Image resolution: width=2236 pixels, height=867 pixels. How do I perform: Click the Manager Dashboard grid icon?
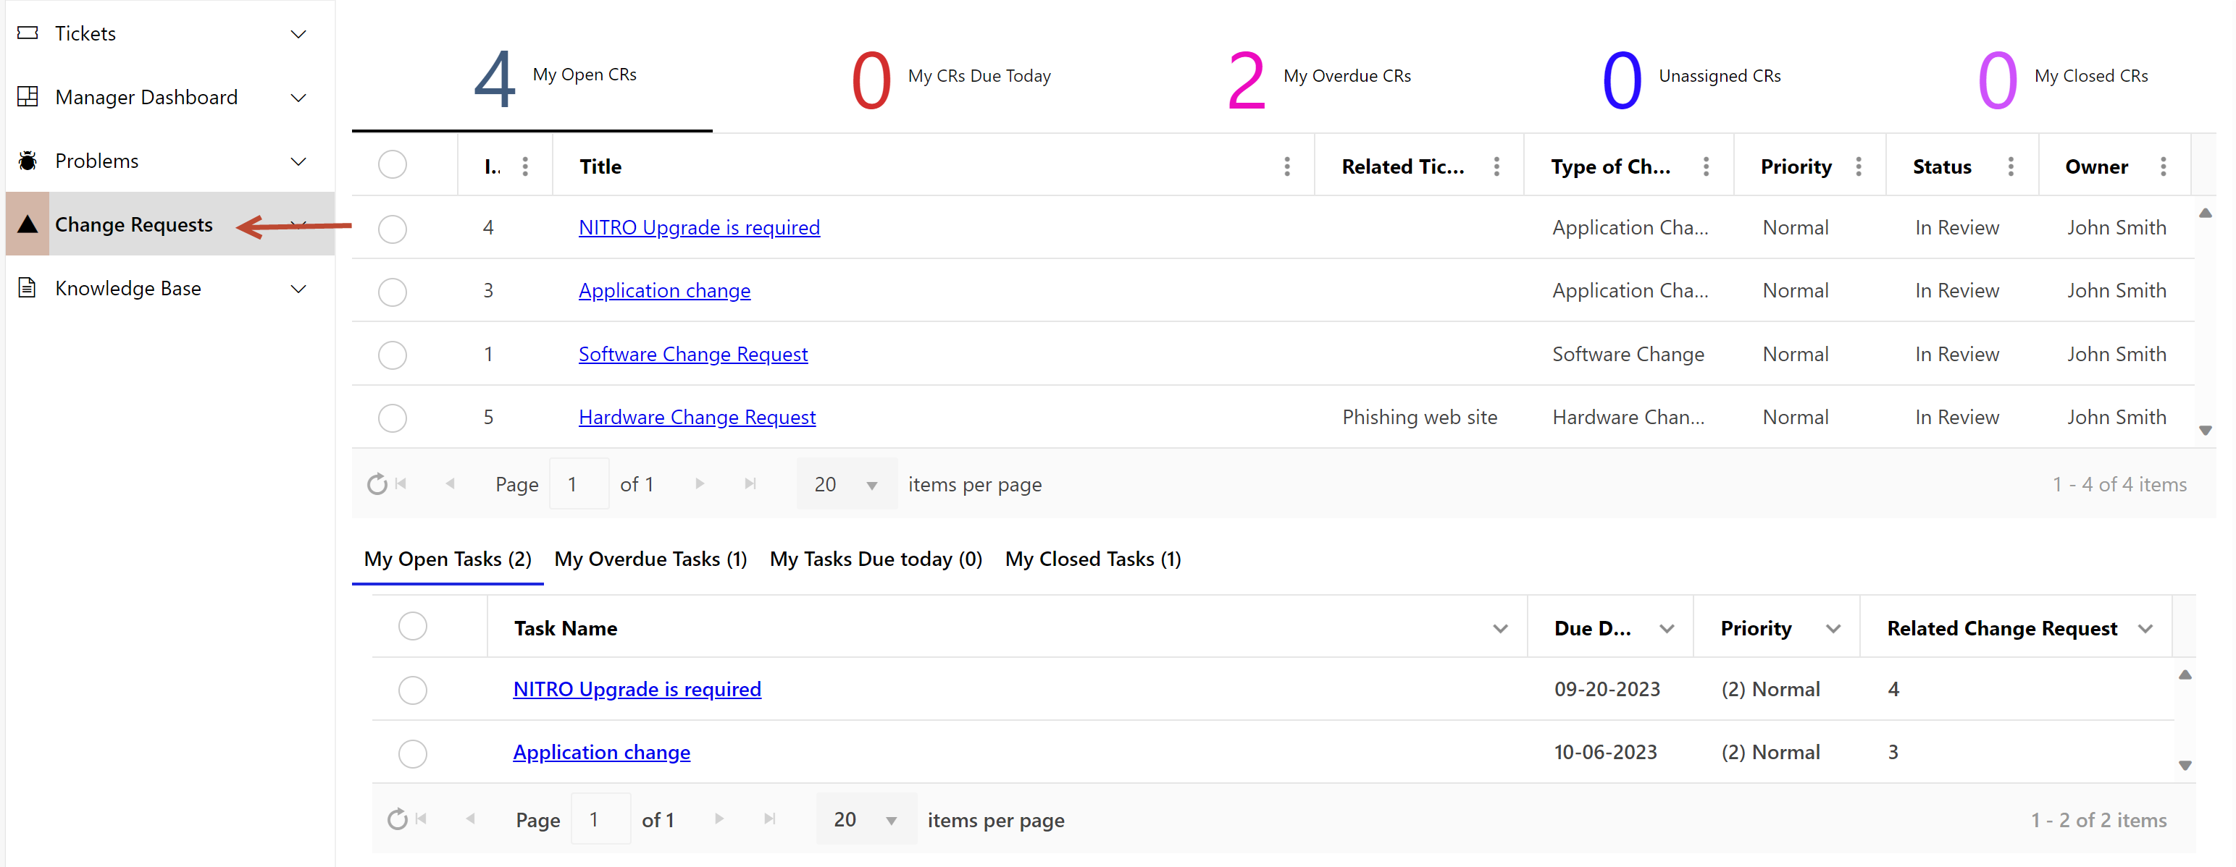pyautogui.click(x=28, y=96)
